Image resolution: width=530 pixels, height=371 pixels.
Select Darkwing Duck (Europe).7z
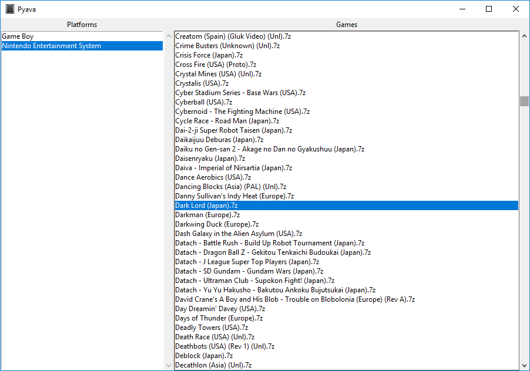[x=347, y=224]
